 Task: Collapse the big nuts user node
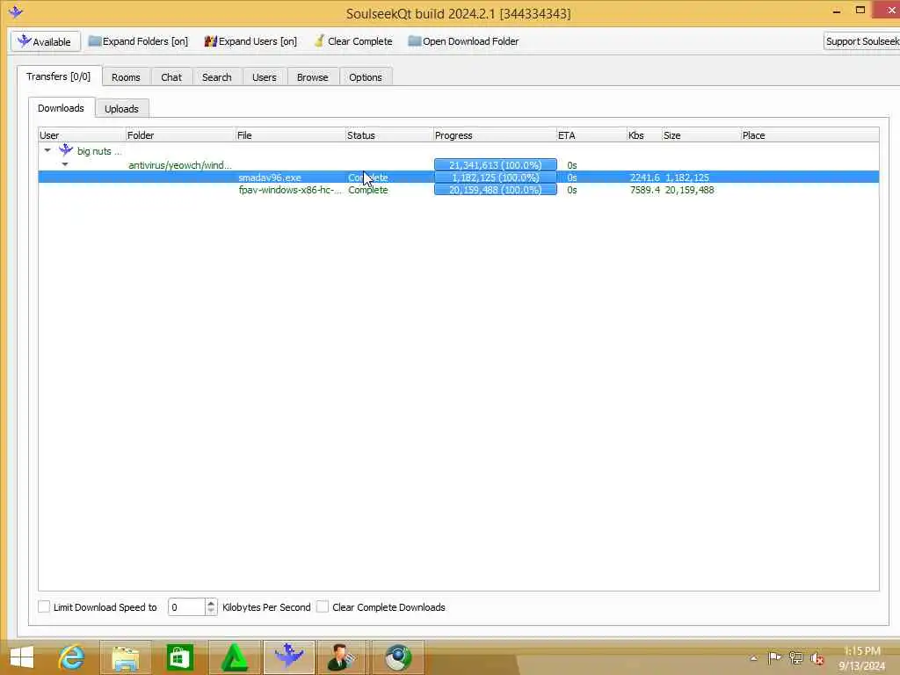coord(47,150)
